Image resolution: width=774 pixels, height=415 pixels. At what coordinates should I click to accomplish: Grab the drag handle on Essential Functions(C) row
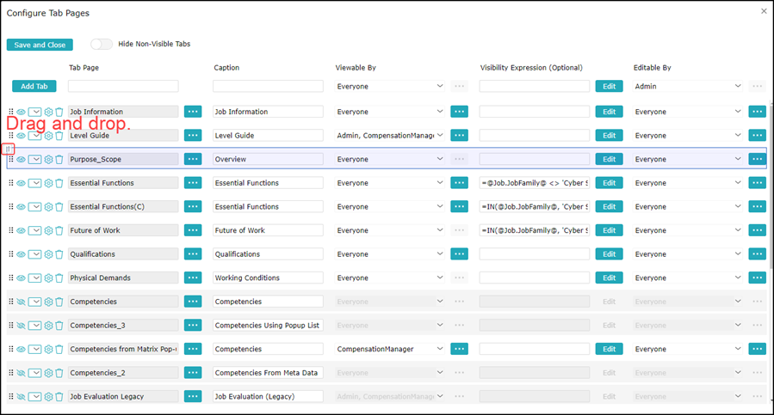(x=11, y=207)
